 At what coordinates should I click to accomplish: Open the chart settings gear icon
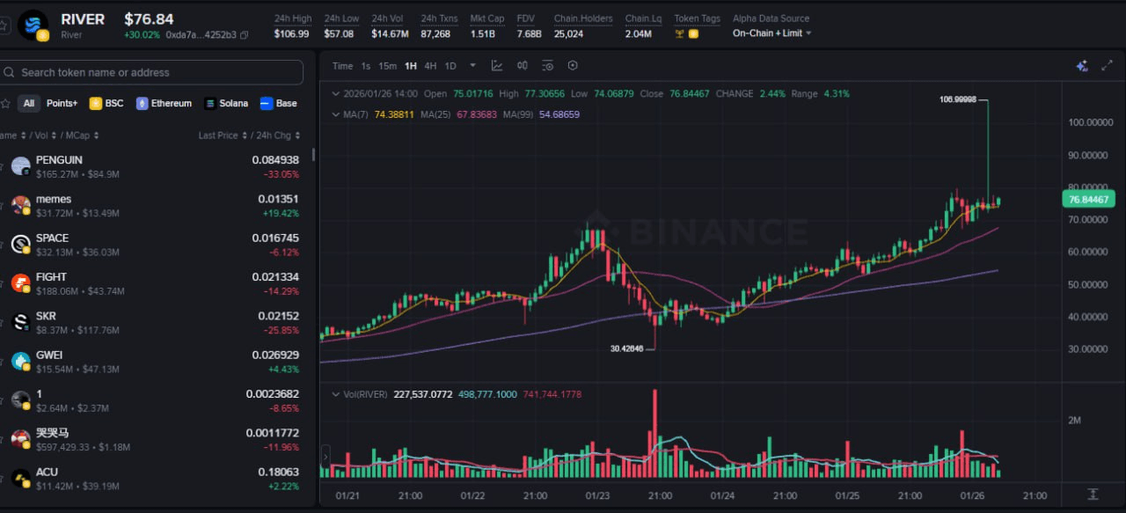574,65
